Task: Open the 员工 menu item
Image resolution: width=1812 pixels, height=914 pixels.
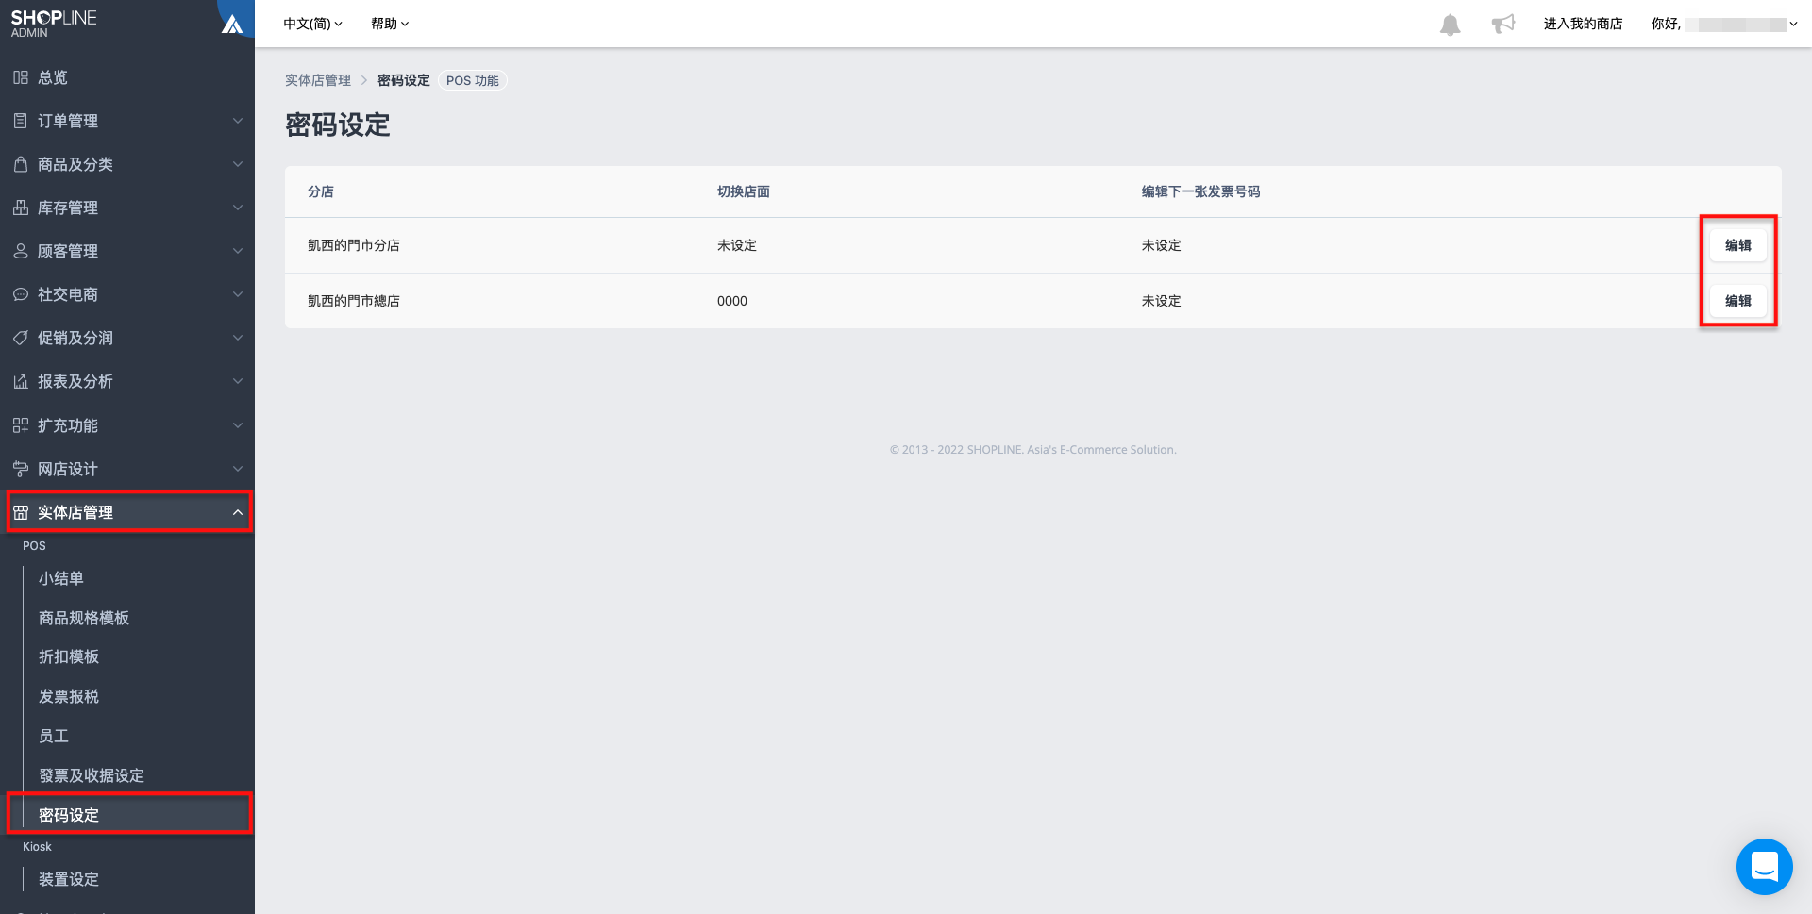Action: 54,736
